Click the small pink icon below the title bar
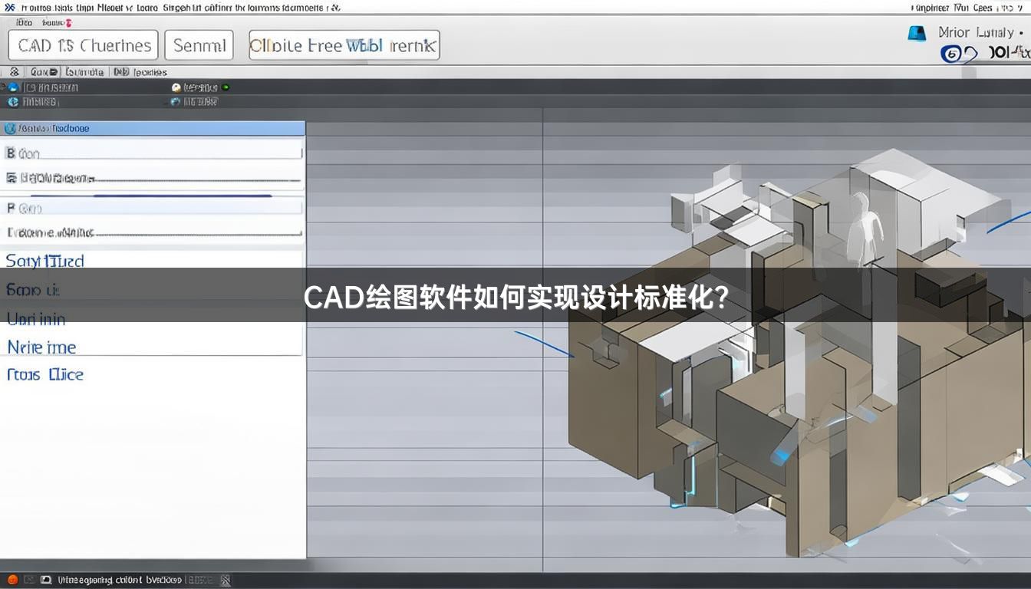 69,23
